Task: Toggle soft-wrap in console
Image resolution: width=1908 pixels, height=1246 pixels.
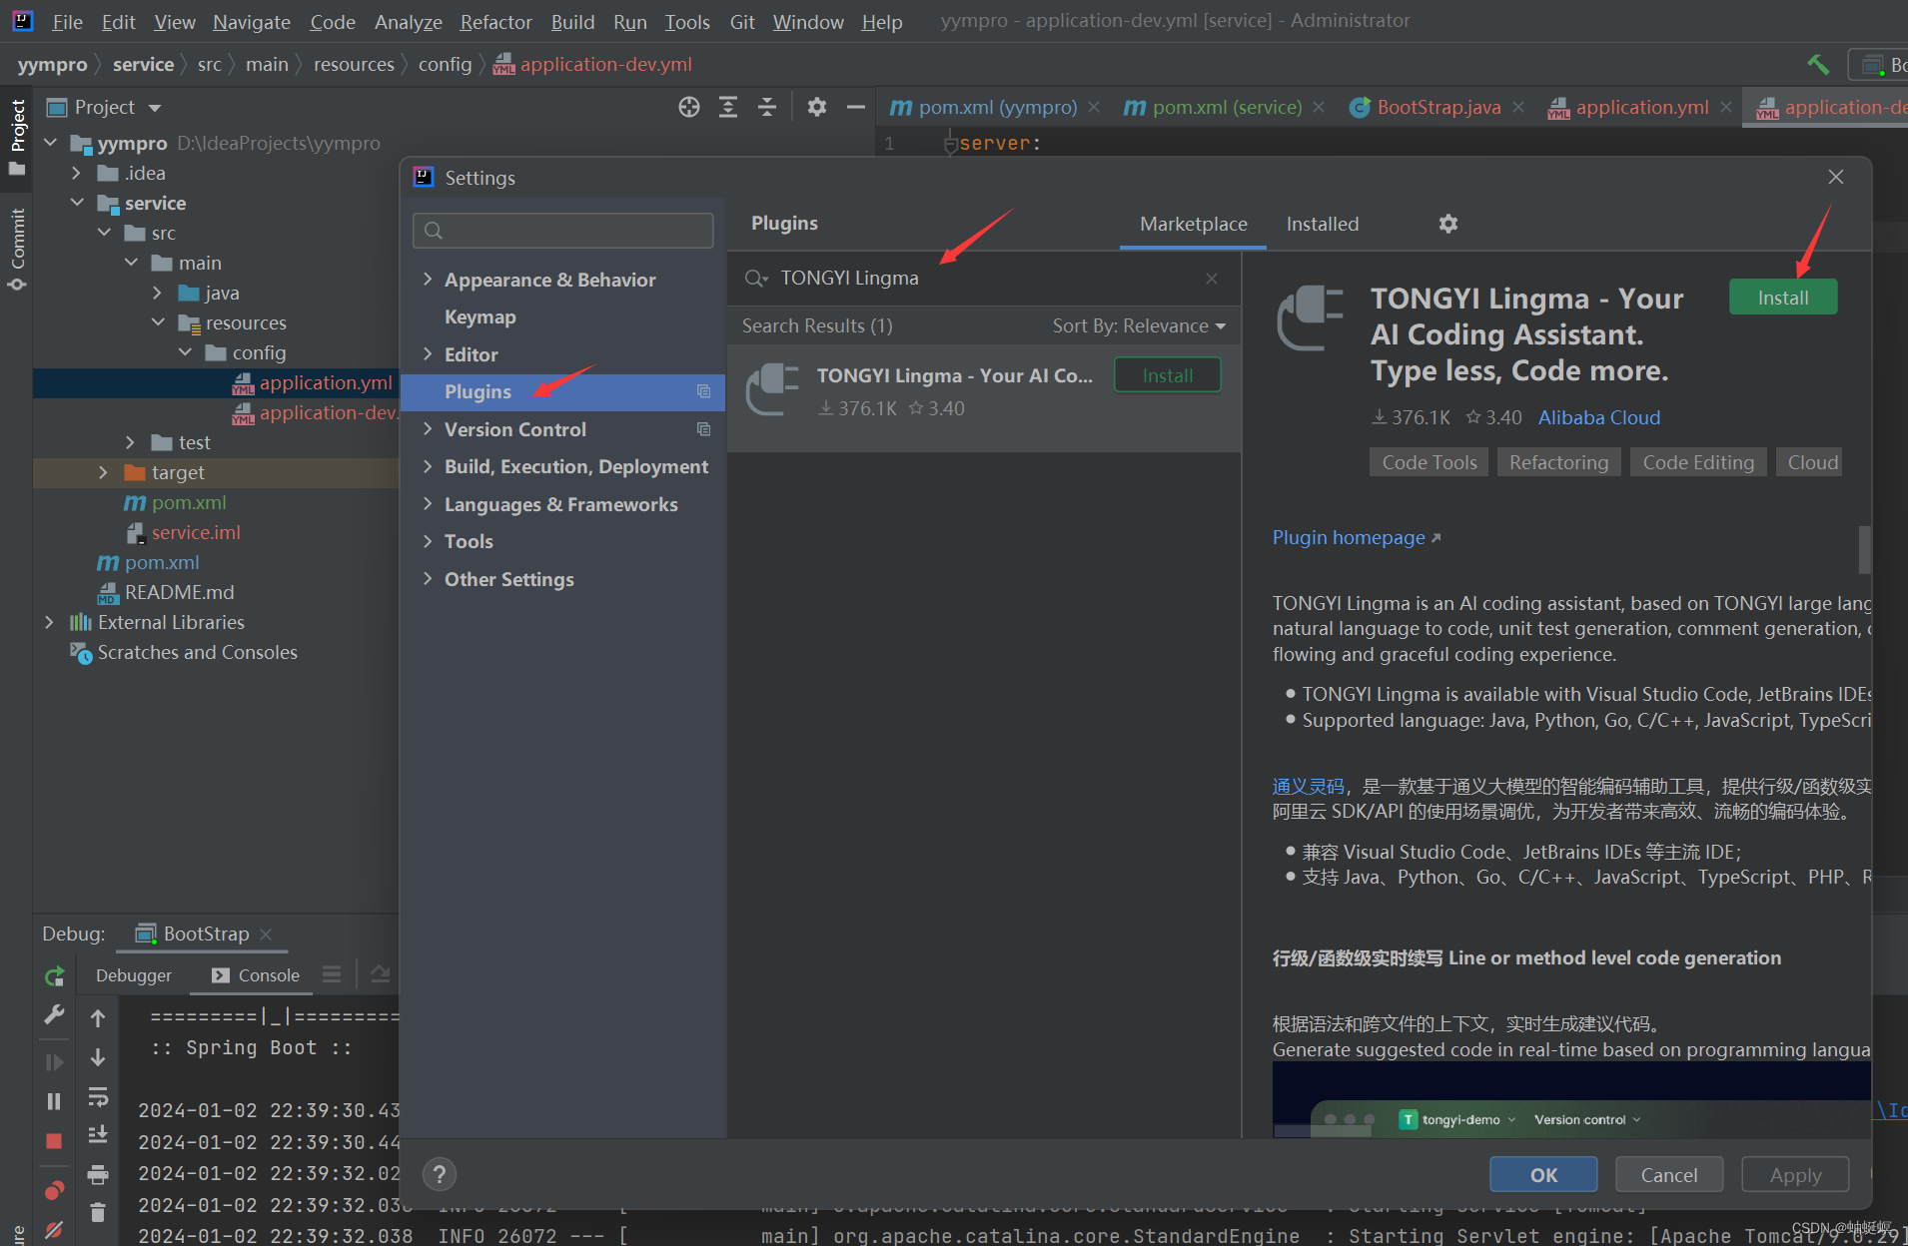Action: pyautogui.click(x=98, y=1097)
